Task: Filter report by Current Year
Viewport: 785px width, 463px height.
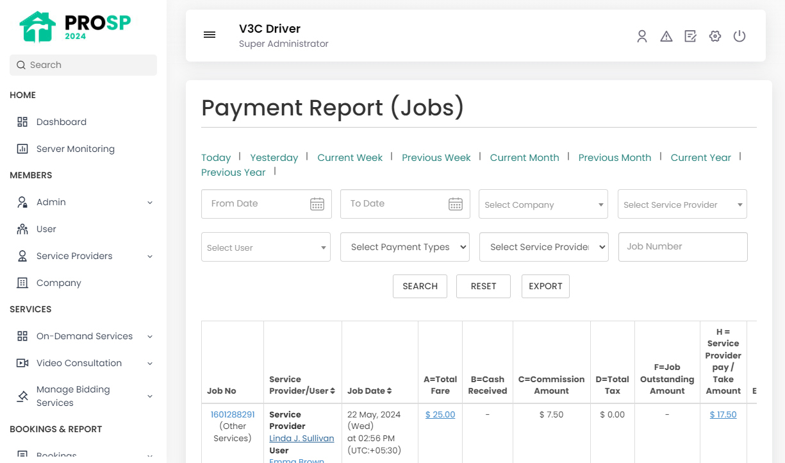Action: coord(701,158)
